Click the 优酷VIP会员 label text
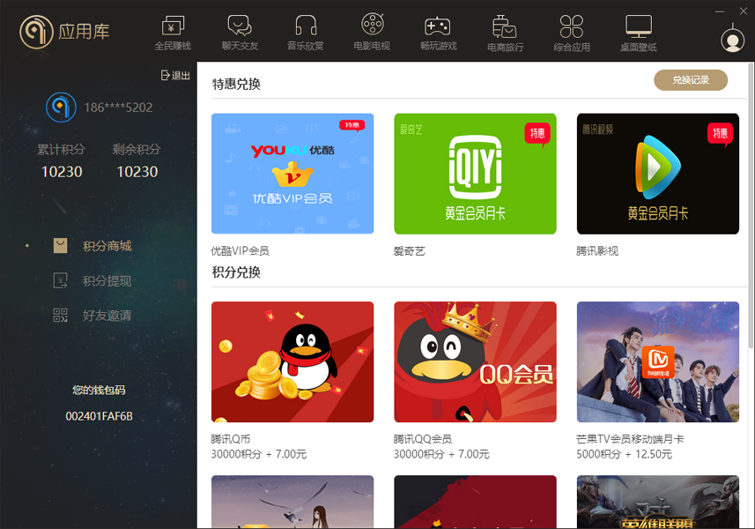This screenshot has height=529, width=755. click(240, 250)
